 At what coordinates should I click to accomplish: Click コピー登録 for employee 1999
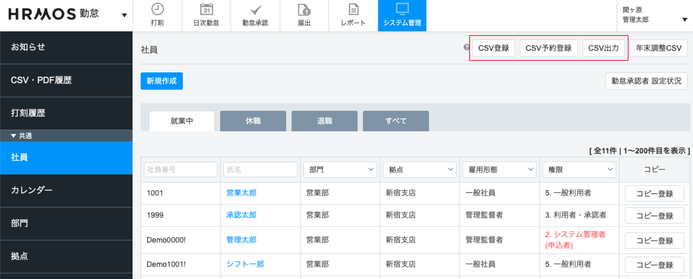pos(654,216)
